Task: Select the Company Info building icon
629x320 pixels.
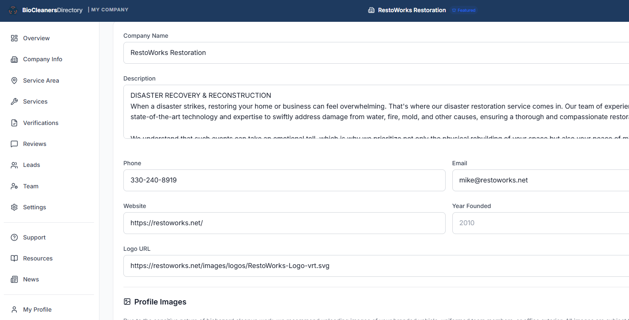Action: (x=14, y=59)
